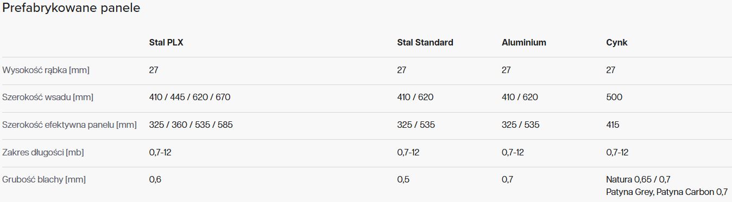Click the 'Aluminium' column header

pos(524,42)
